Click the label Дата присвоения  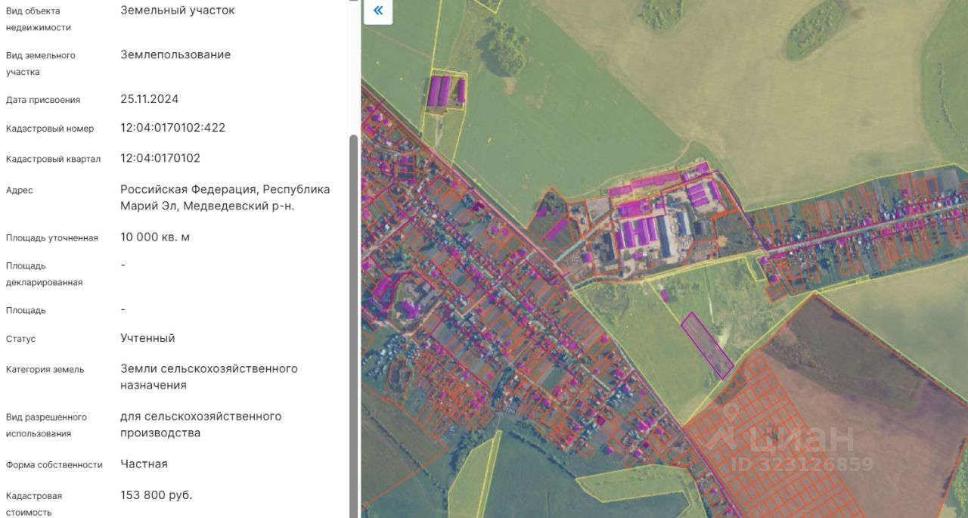pyautogui.click(x=43, y=100)
